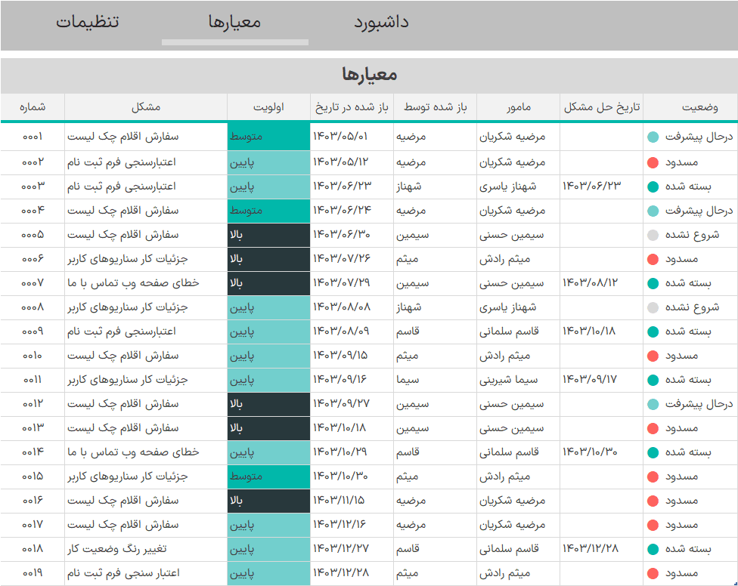Click the teal status dot in row ۰۰۰۷
Viewport: 738px width, 586px height.
[653, 283]
